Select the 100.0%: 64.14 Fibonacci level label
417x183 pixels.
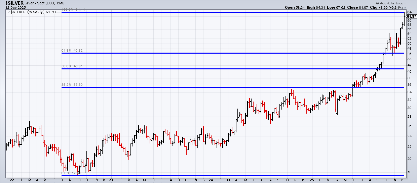click(73, 10)
